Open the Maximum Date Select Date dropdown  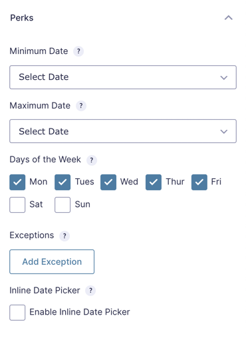[123, 131]
